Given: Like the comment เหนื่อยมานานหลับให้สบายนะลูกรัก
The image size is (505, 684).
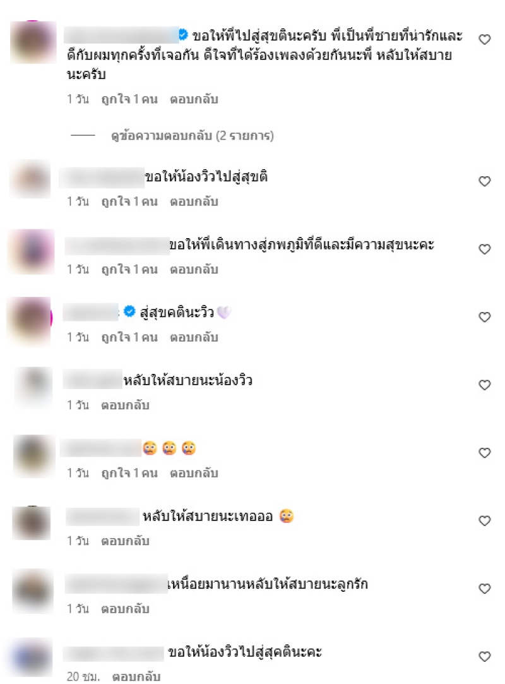Looking at the screenshot, I should 485,589.
